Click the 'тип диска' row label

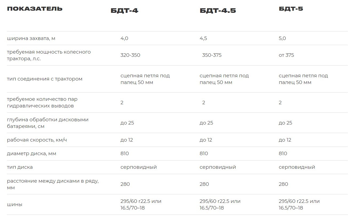click(x=20, y=167)
